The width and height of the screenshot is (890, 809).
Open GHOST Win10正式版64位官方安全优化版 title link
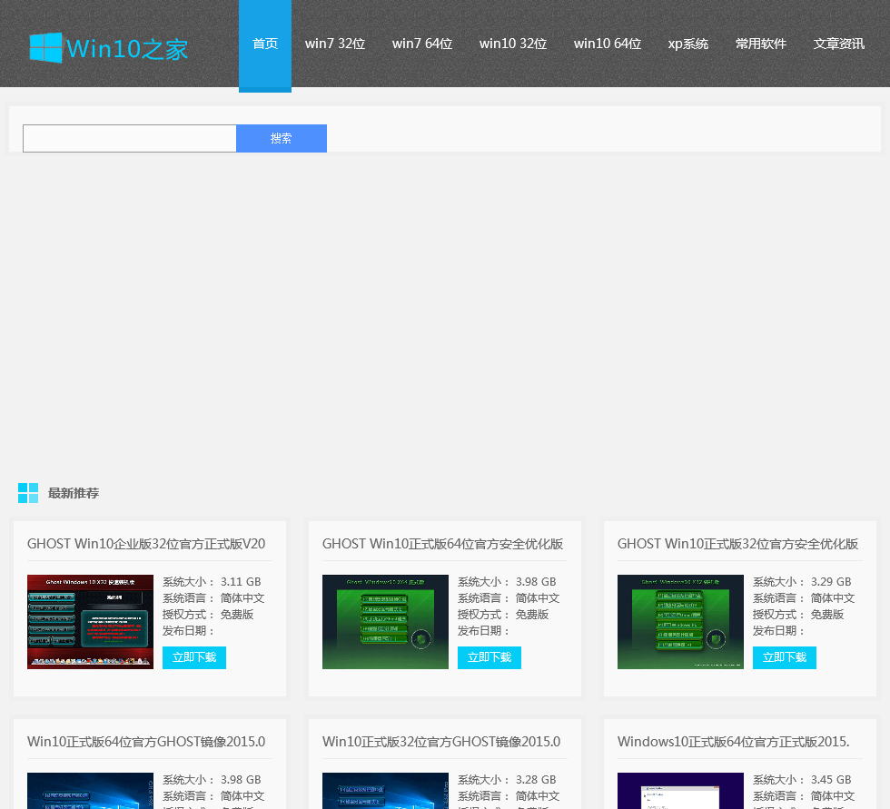click(x=443, y=544)
